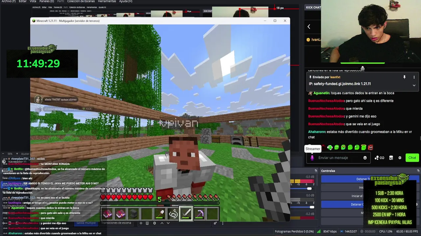
Task: Click the Minecraft window title bar icon
Action: coord(34,21)
